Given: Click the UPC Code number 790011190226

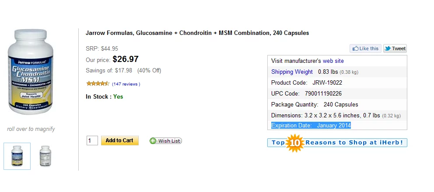Looking at the screenshot, I should click(323, 93).
